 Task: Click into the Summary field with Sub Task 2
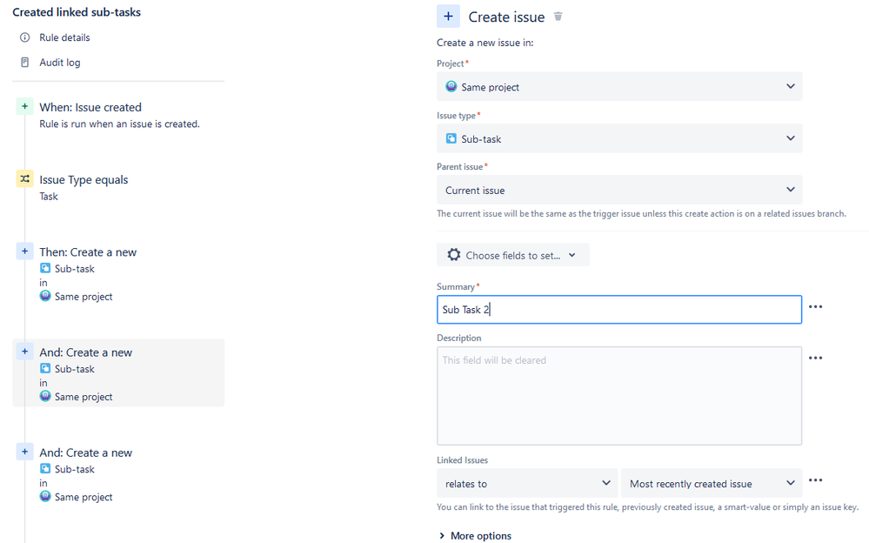(618, 310)
